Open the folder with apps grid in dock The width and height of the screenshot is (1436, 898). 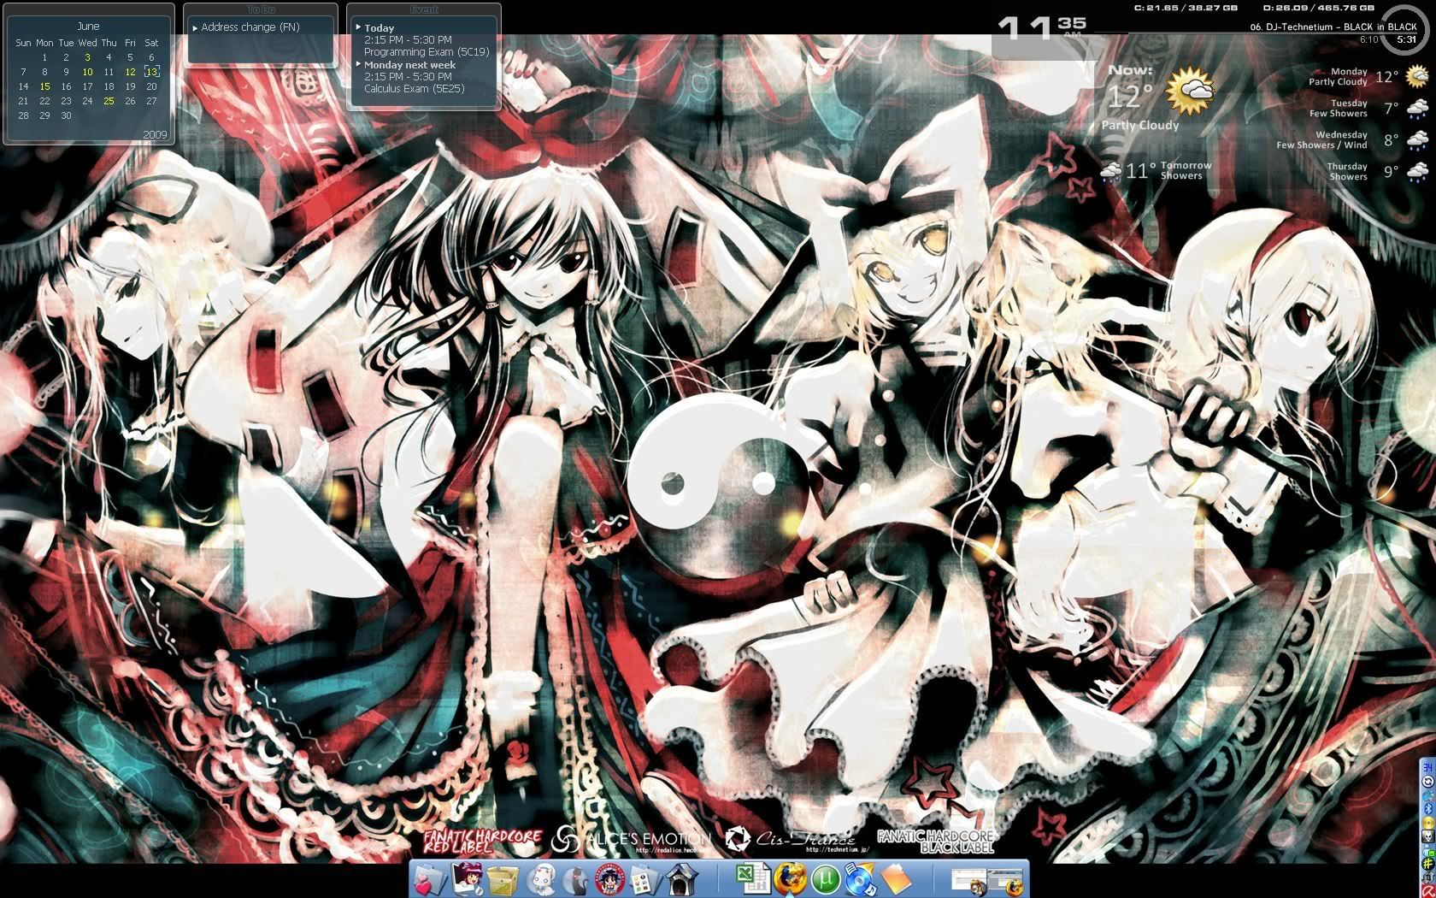[647, 879]
